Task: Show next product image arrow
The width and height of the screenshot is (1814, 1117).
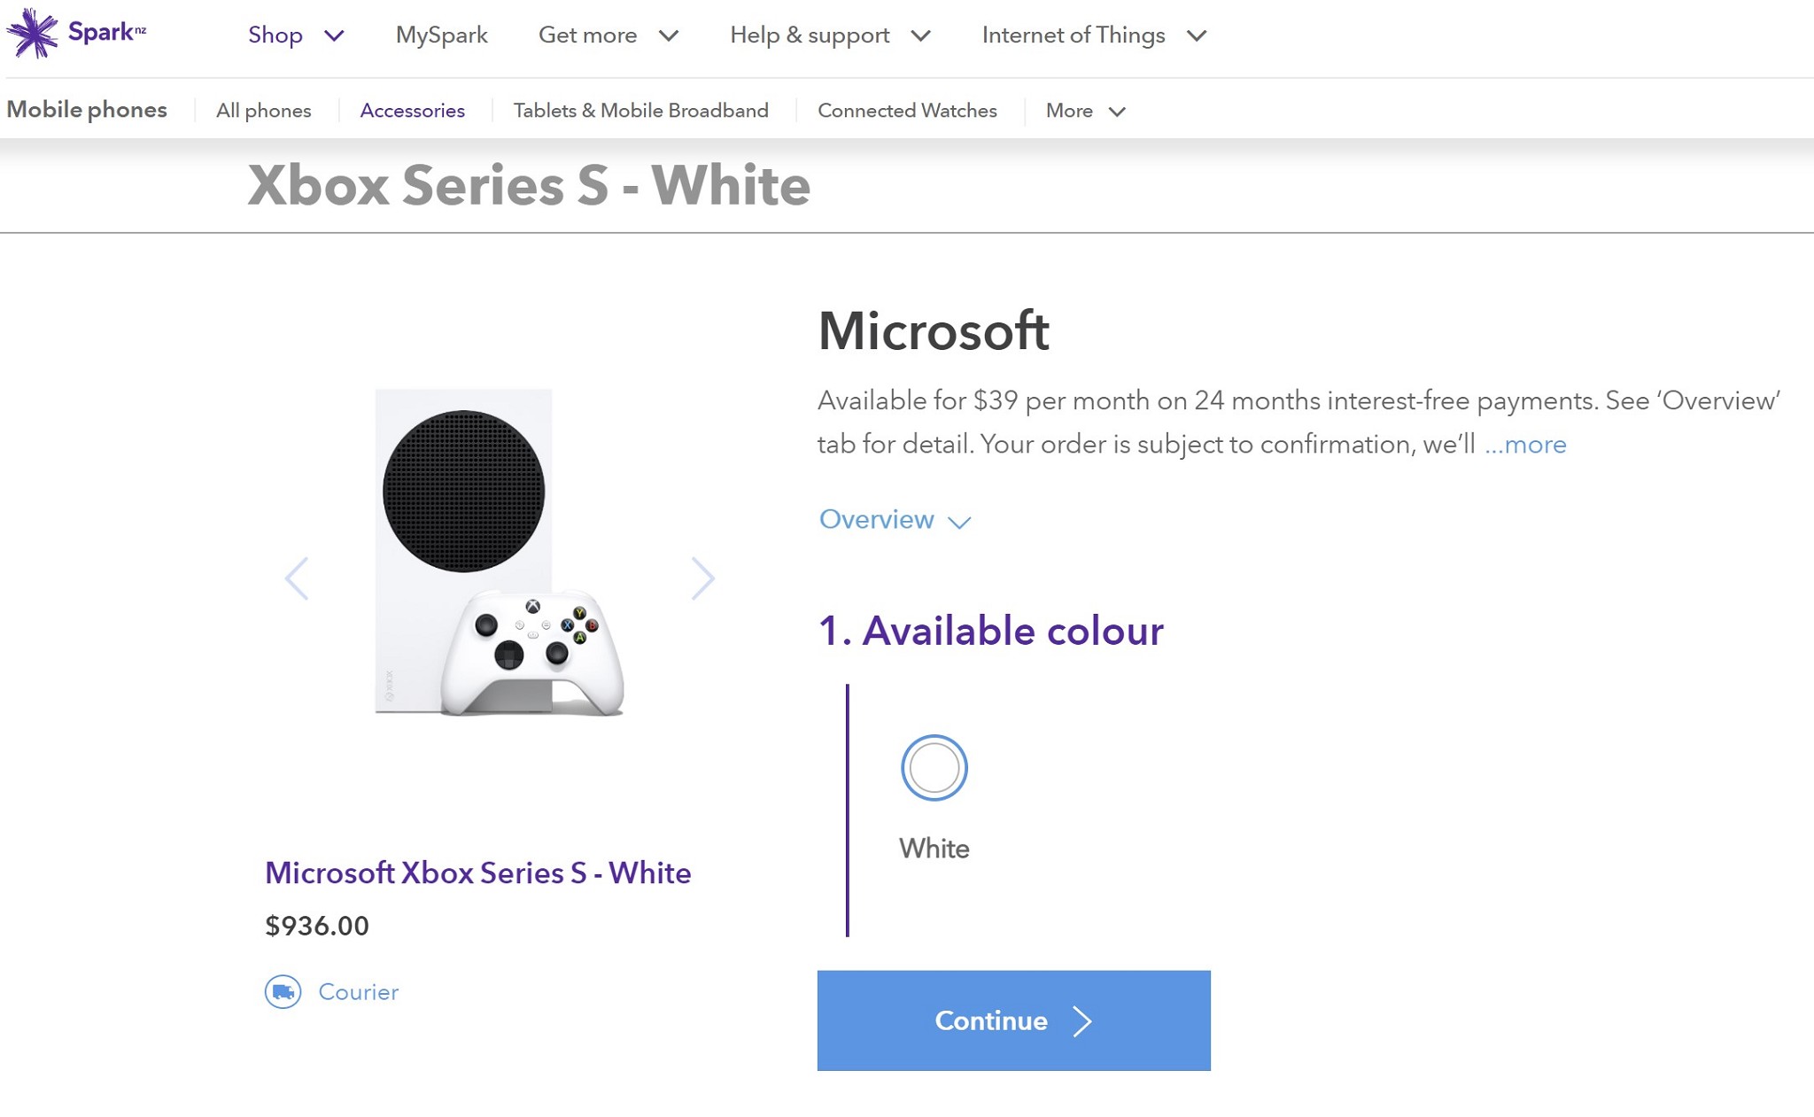Action: point(702,578)
